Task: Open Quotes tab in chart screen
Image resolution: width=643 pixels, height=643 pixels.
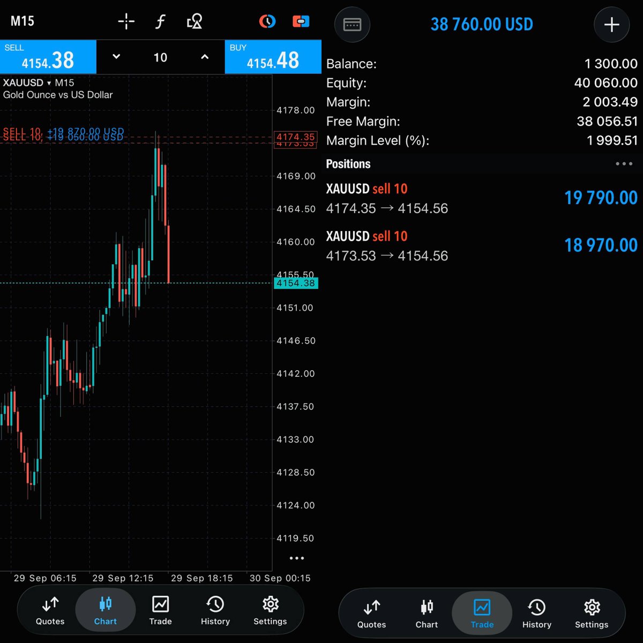Action: (x=50, y=611)
